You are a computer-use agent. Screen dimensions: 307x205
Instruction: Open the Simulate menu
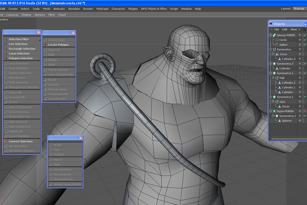[x=74, y=9]
